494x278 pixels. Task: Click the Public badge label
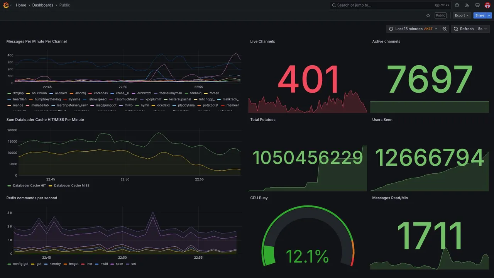point(440,15)
